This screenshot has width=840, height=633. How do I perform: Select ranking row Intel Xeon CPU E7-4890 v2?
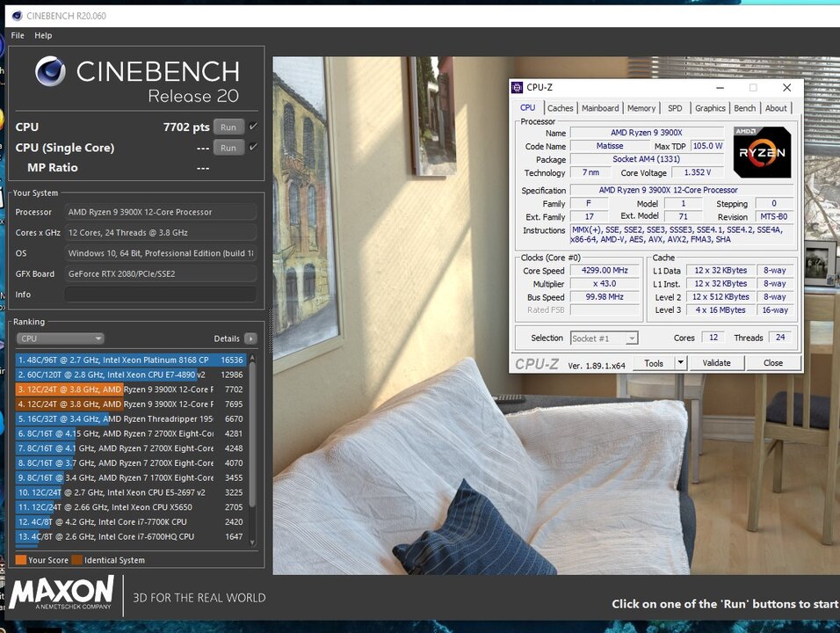(x=131, y=375)
